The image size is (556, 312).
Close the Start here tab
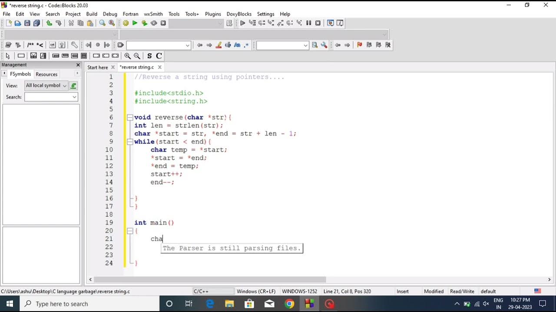tap(113, 67)
